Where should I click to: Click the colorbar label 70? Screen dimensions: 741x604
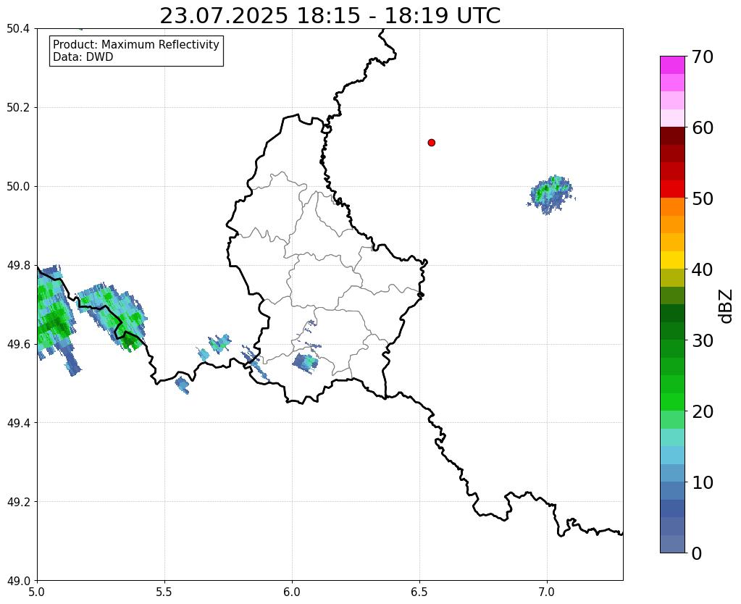click(703, 56)
